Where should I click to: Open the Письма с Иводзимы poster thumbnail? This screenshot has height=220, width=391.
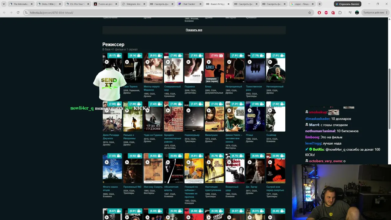click(133, 116)
